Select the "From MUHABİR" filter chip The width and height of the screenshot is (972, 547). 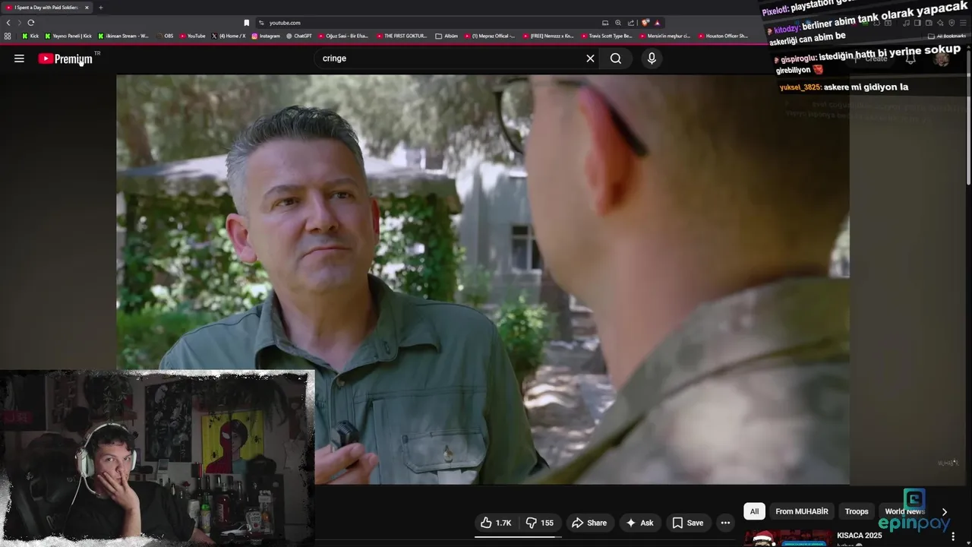coord(802,511)
